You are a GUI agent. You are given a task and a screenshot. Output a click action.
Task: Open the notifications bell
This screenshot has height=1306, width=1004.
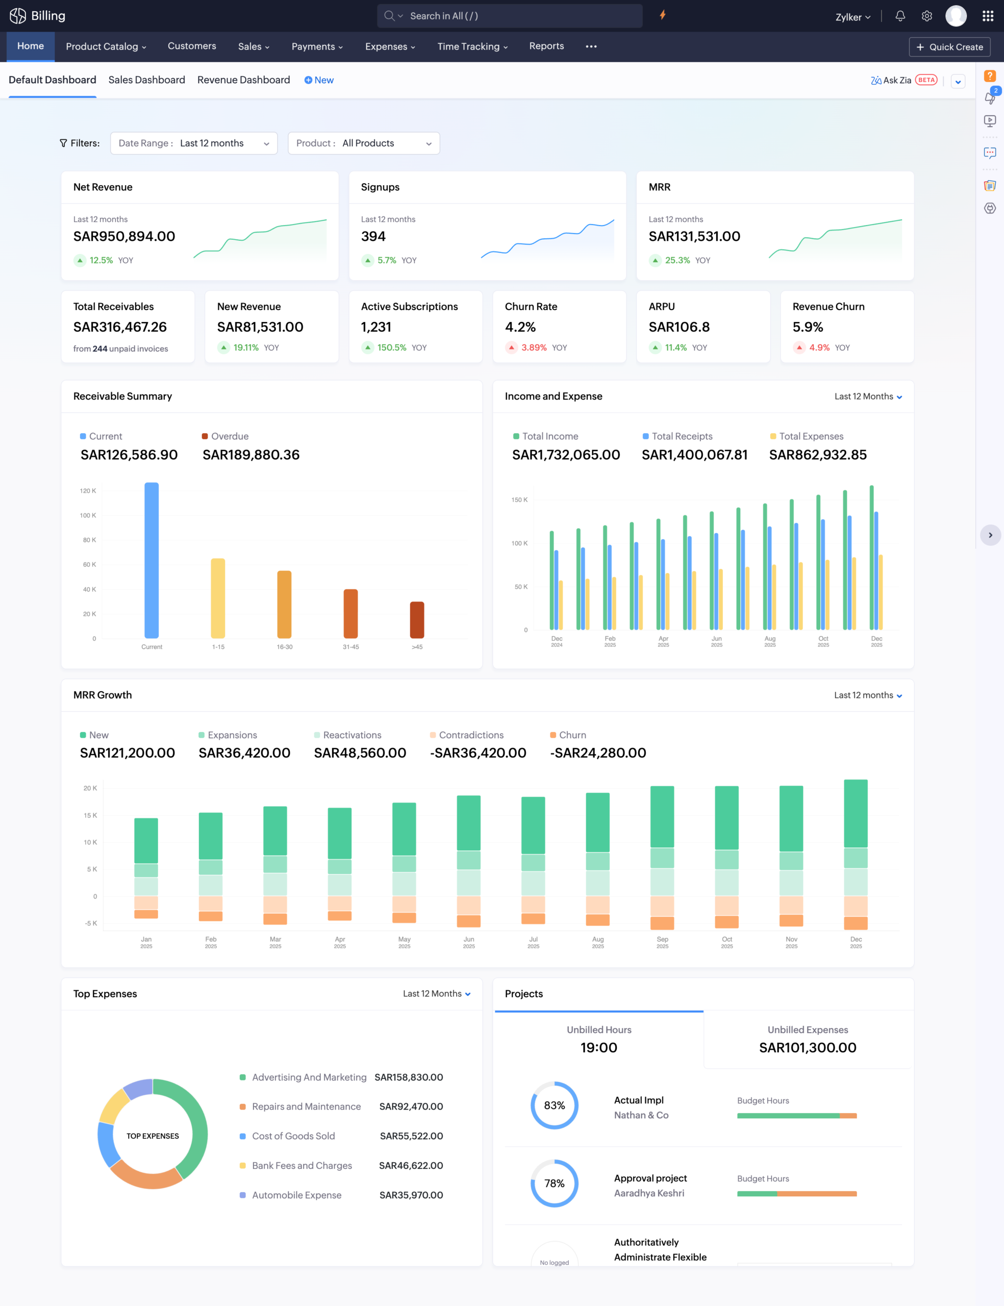[900, 16]
